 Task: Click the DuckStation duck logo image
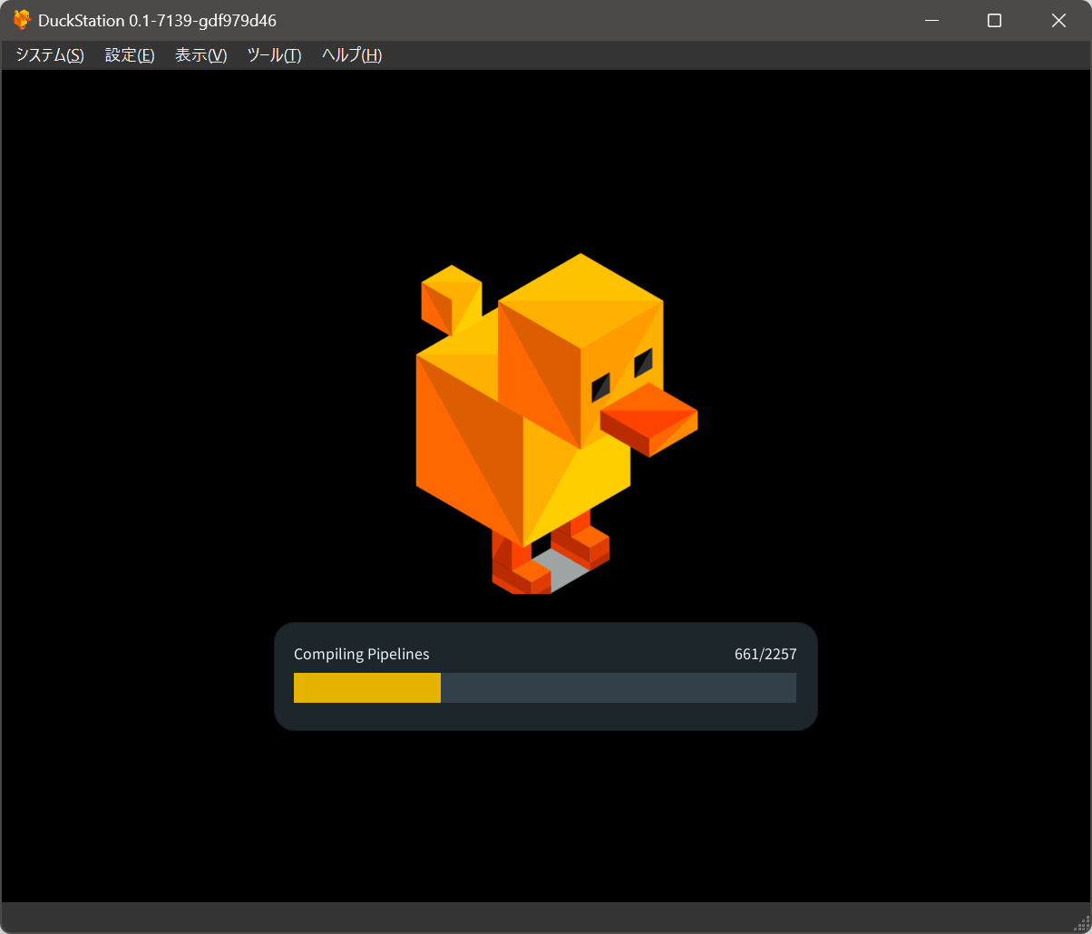tap(557, 423)
